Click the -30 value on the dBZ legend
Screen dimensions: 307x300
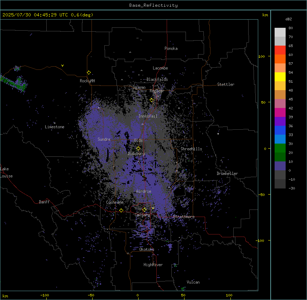point(292,188)
